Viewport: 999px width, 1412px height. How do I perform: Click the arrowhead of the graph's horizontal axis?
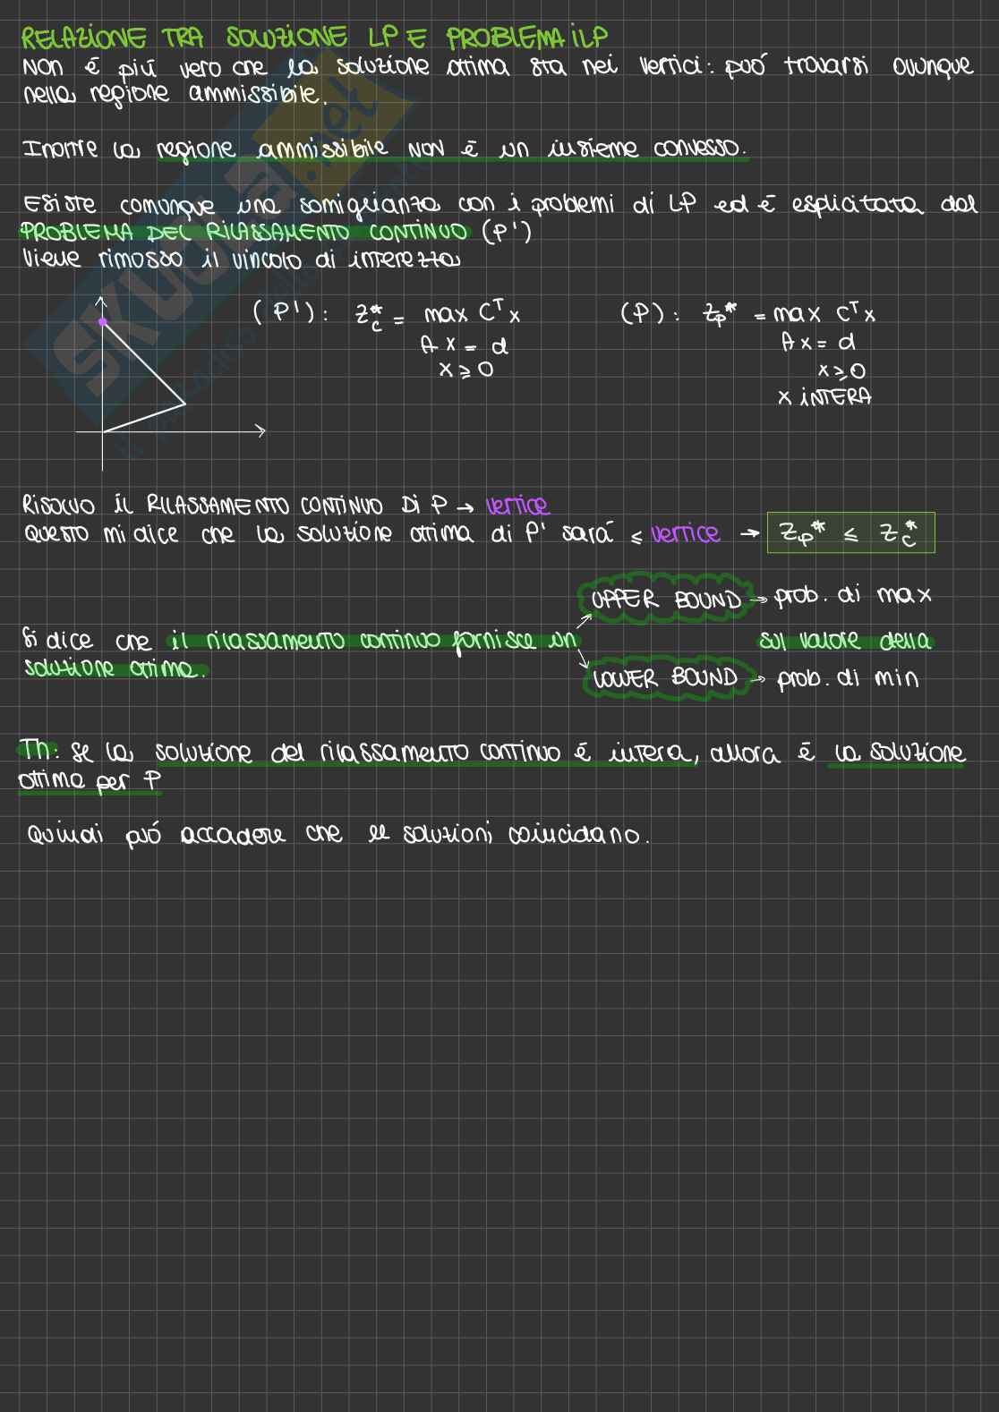[260, 431]
